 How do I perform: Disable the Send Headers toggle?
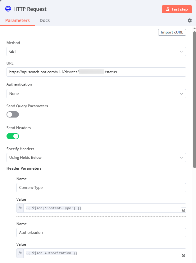pyautogui.click(x=13, y=136)
